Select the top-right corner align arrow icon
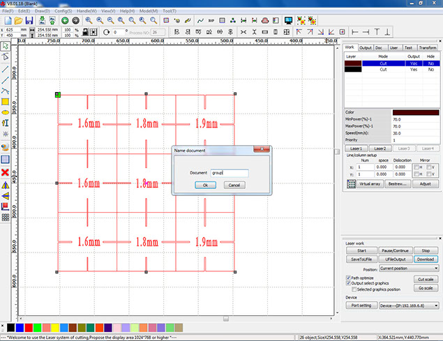The width and height of the screenshot is (443, 341). coord(310,32)
